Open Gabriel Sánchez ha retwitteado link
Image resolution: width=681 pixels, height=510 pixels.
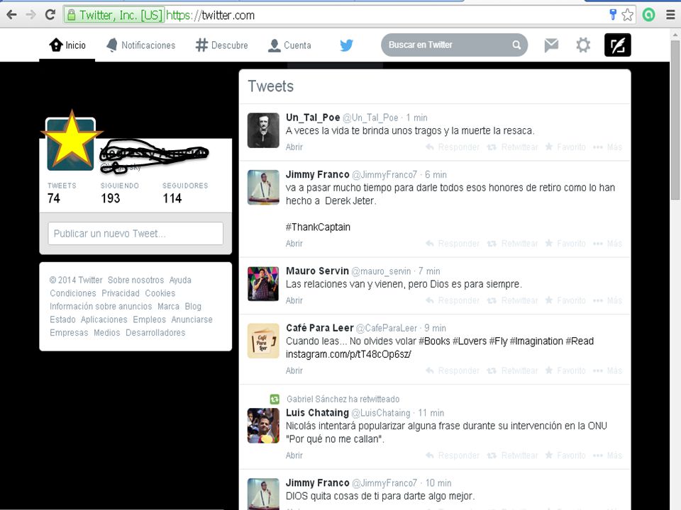(343, 399)
